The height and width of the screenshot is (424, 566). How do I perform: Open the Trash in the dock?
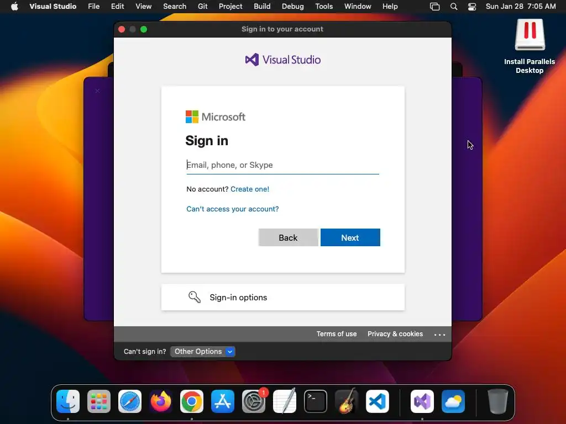point(498,401)
